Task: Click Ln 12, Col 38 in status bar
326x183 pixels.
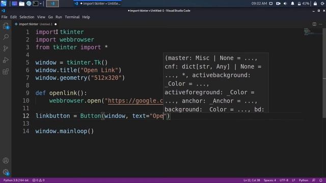Action: [252, 180]
